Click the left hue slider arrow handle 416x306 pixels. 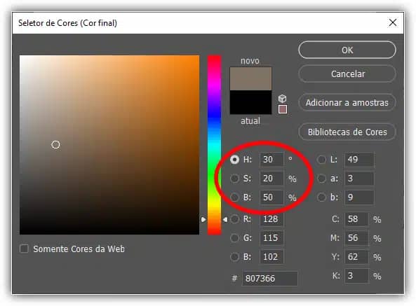(203, 219)
